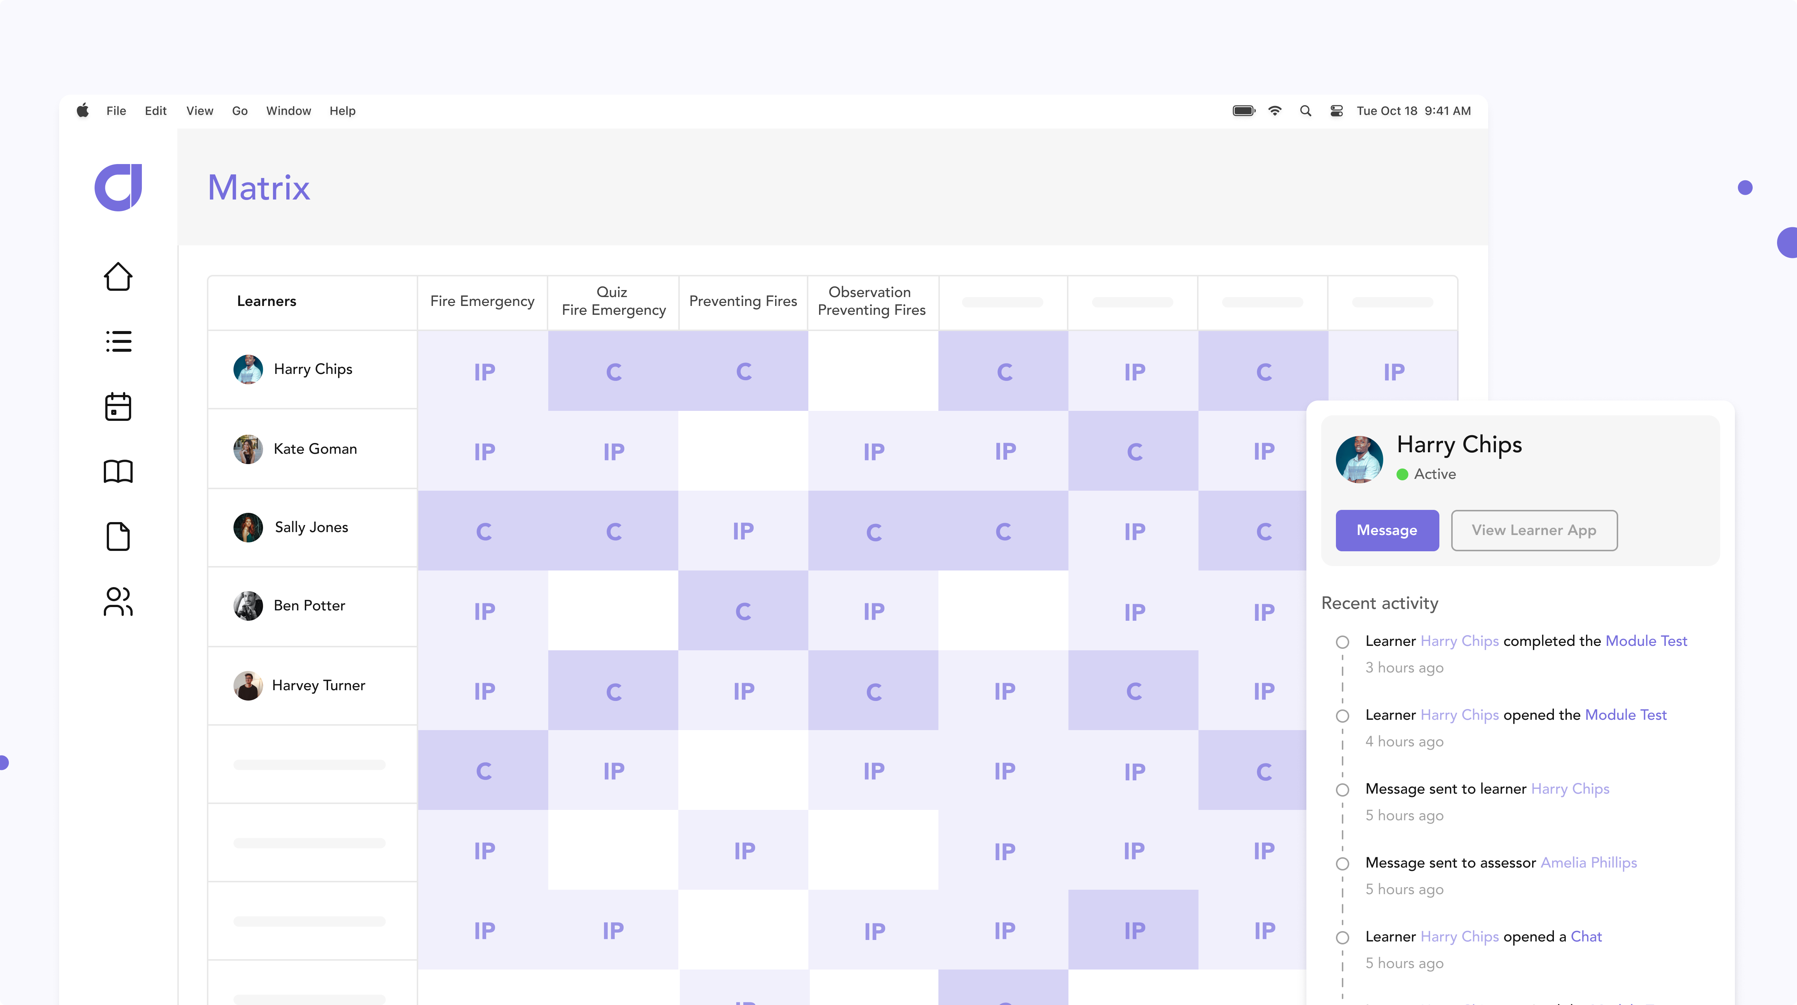Click the purple app logo
This screenshot has height=1005, width=1797.
(x=119, y=187)
